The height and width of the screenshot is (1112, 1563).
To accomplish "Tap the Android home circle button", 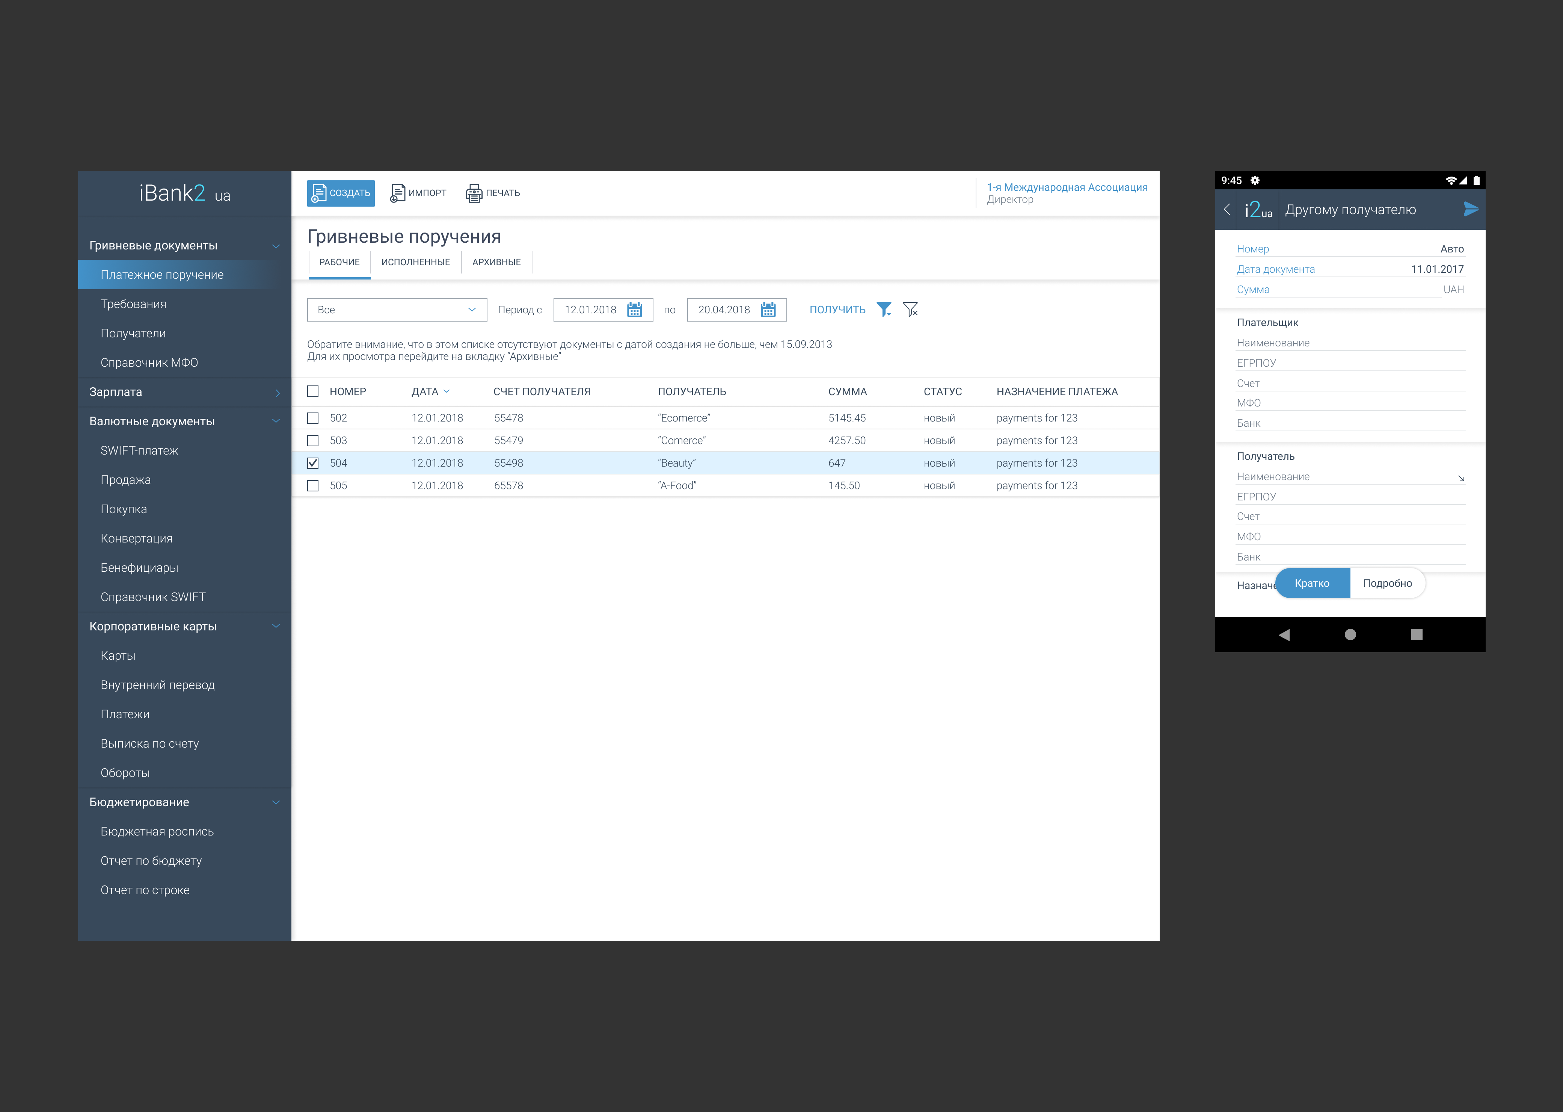I will (x=1349, y=635).
